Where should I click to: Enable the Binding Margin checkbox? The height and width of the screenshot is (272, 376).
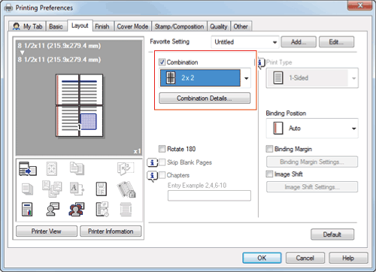coord(269,149)
